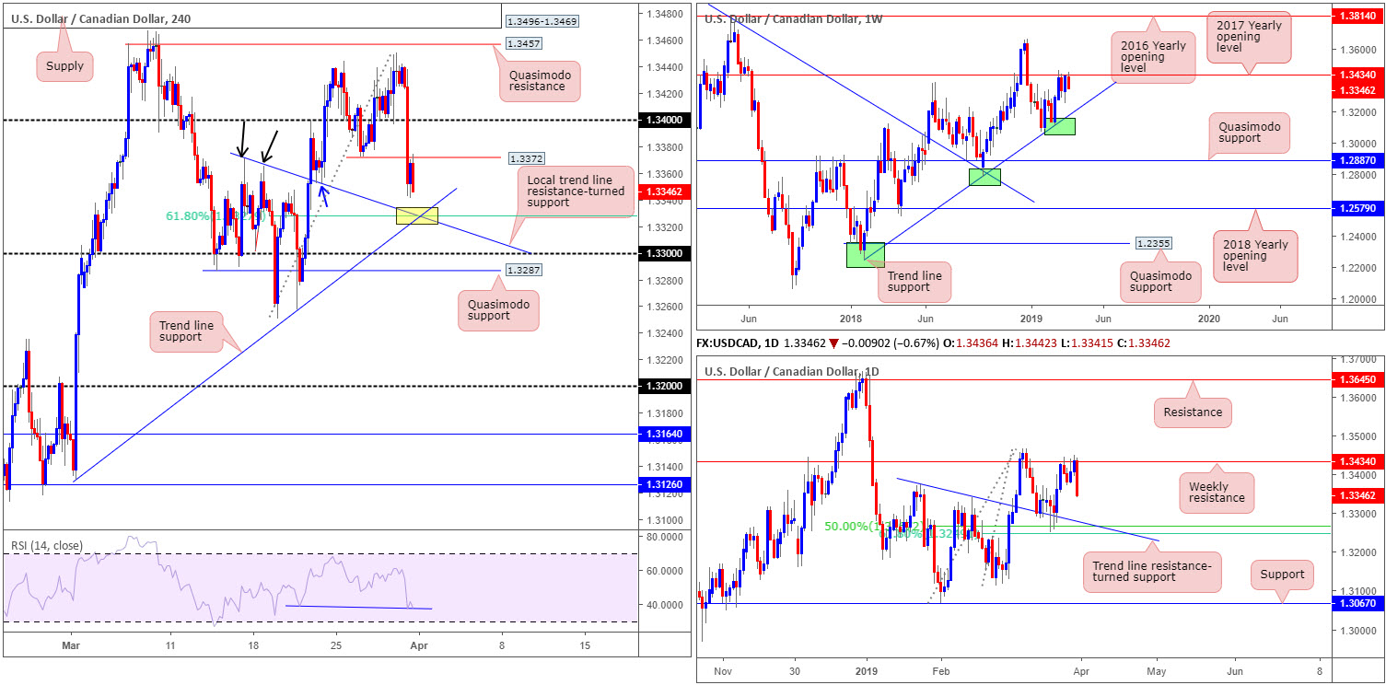
Task: Select '2018' on the weekly chart date axis
Action: tap(850, 318)
